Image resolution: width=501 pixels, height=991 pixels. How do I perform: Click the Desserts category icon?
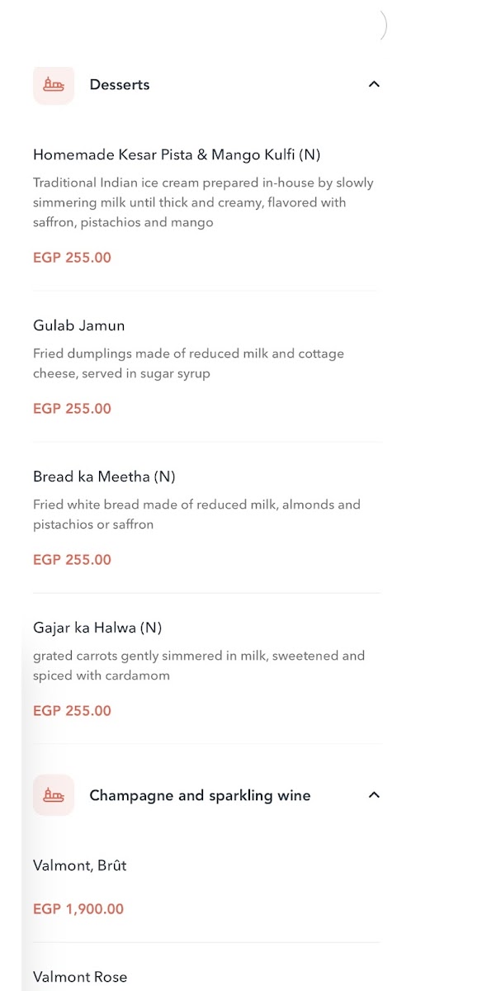point(54,84)
